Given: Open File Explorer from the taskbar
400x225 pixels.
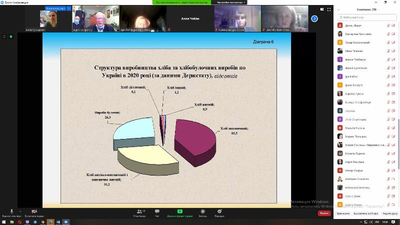Looking at the screenshot, I should tap(11, 222).
